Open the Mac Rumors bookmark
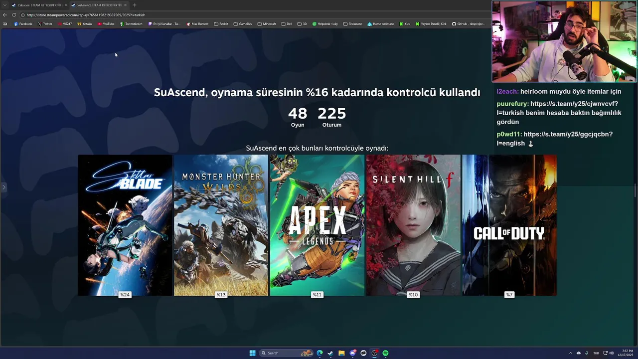This screenshot has width=638, height=359. (x=197, y=24)
